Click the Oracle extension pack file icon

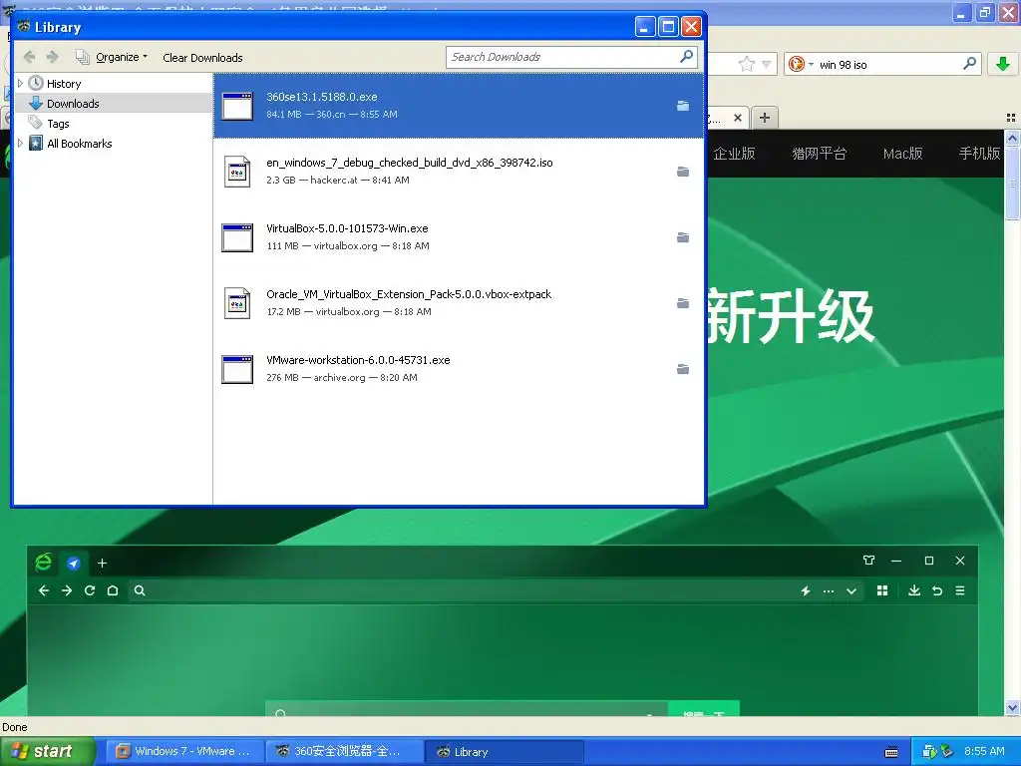click(x=237, y=303)
